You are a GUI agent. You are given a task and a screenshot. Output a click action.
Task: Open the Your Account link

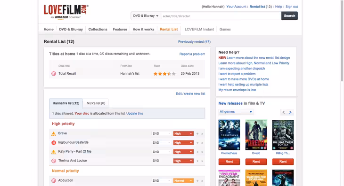click(x=236, y=7)
